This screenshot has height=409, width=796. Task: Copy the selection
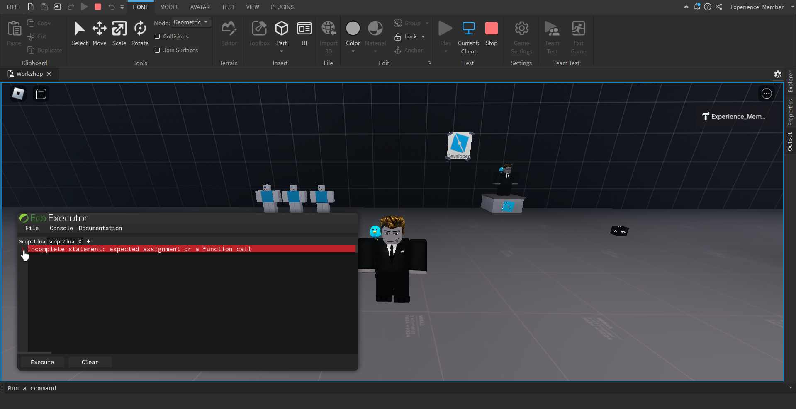(39, 24)
